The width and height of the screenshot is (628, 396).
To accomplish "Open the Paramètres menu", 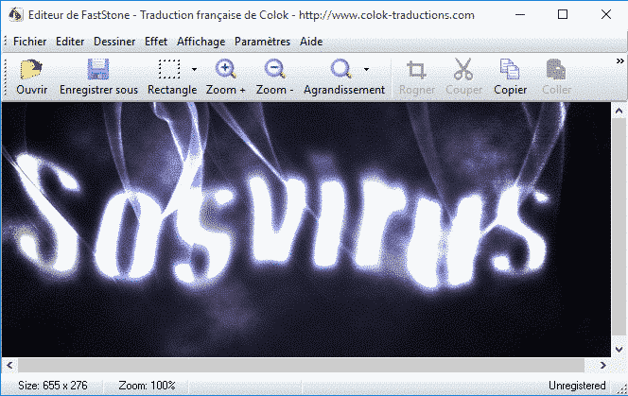I will click(263, 42).
